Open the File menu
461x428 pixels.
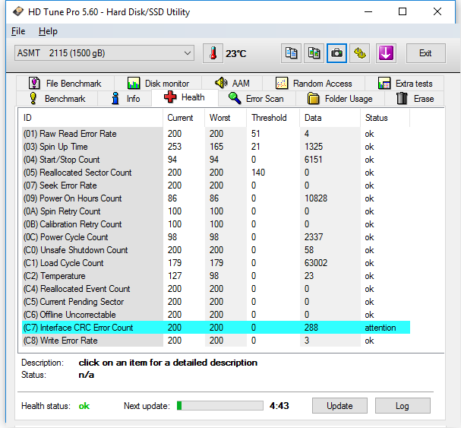[x=18, y=31]
